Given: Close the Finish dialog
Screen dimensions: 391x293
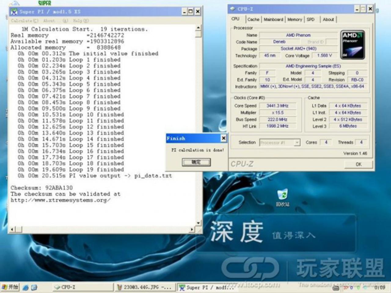Looking at the screenshot, I should click(x=223, y=138).
